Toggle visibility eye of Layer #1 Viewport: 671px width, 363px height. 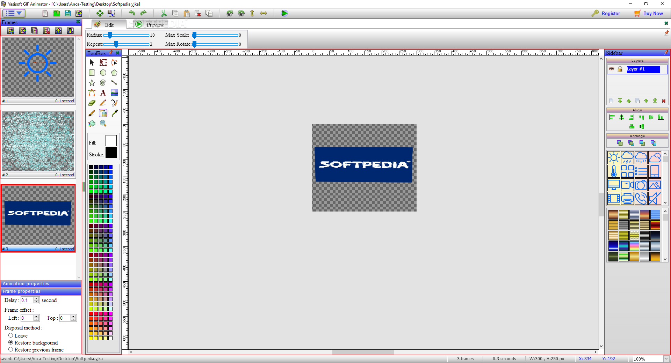coord(612,69)
